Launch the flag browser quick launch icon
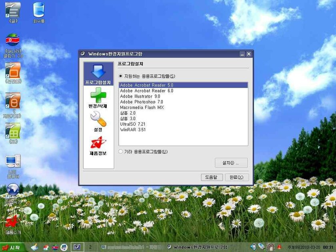Screen dimensions: 336x252 click(55, 248)
